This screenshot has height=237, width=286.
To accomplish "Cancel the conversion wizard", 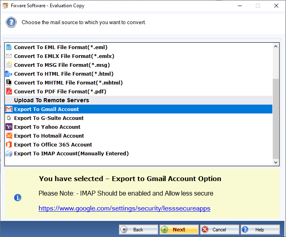I will tap(219, 229).
